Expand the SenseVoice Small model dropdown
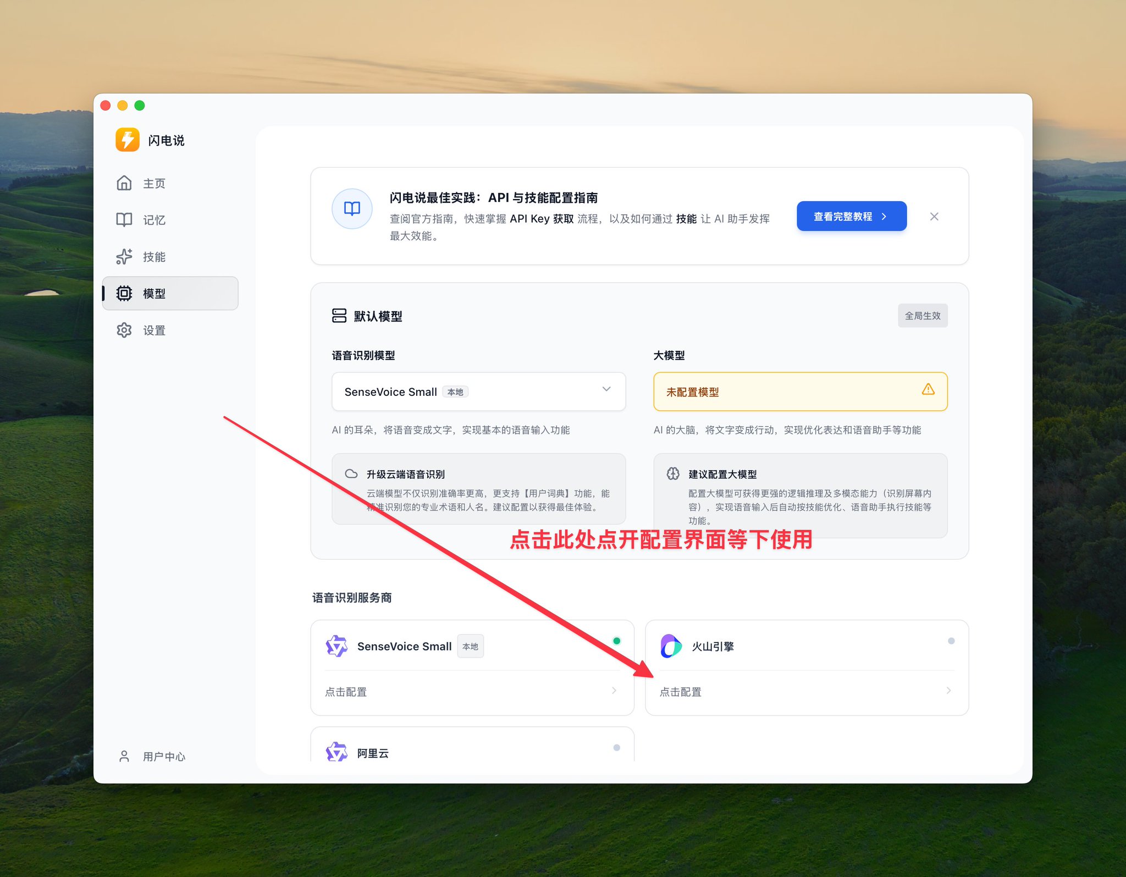This screenshot has height=877, width=1126. coord(478,391)
